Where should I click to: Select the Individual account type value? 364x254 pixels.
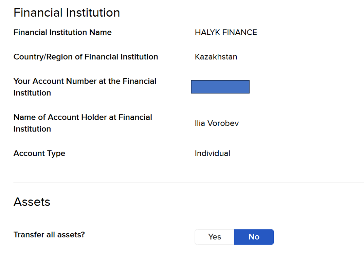[x=213, y=153]
